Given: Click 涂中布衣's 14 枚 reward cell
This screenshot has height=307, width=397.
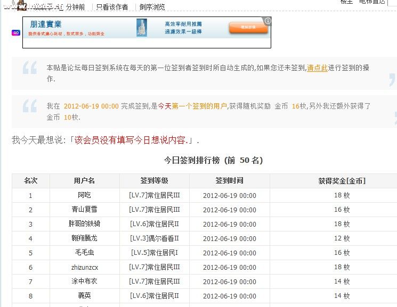Looking at the screenshot, I should tap(342, 281).
